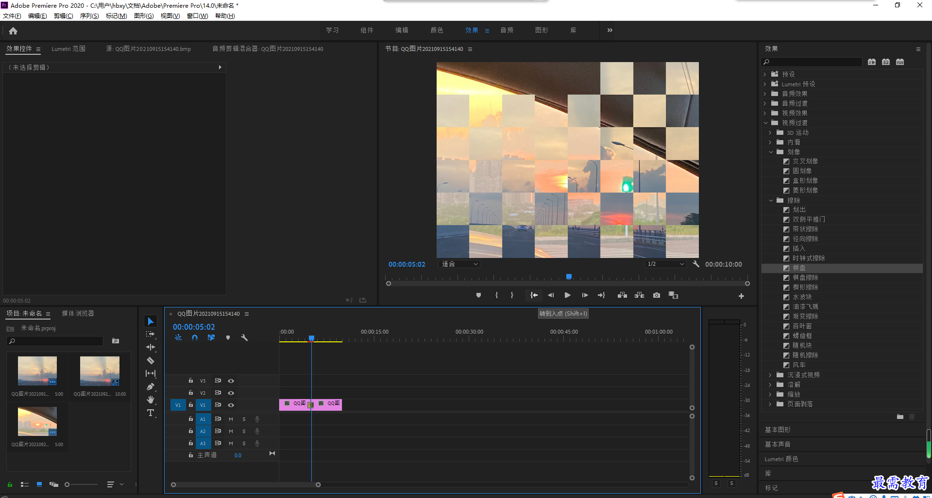Image resolution: width=932 pixels, height=498 pixels.
Task: Mute track A1
Action: click(231, 419)
